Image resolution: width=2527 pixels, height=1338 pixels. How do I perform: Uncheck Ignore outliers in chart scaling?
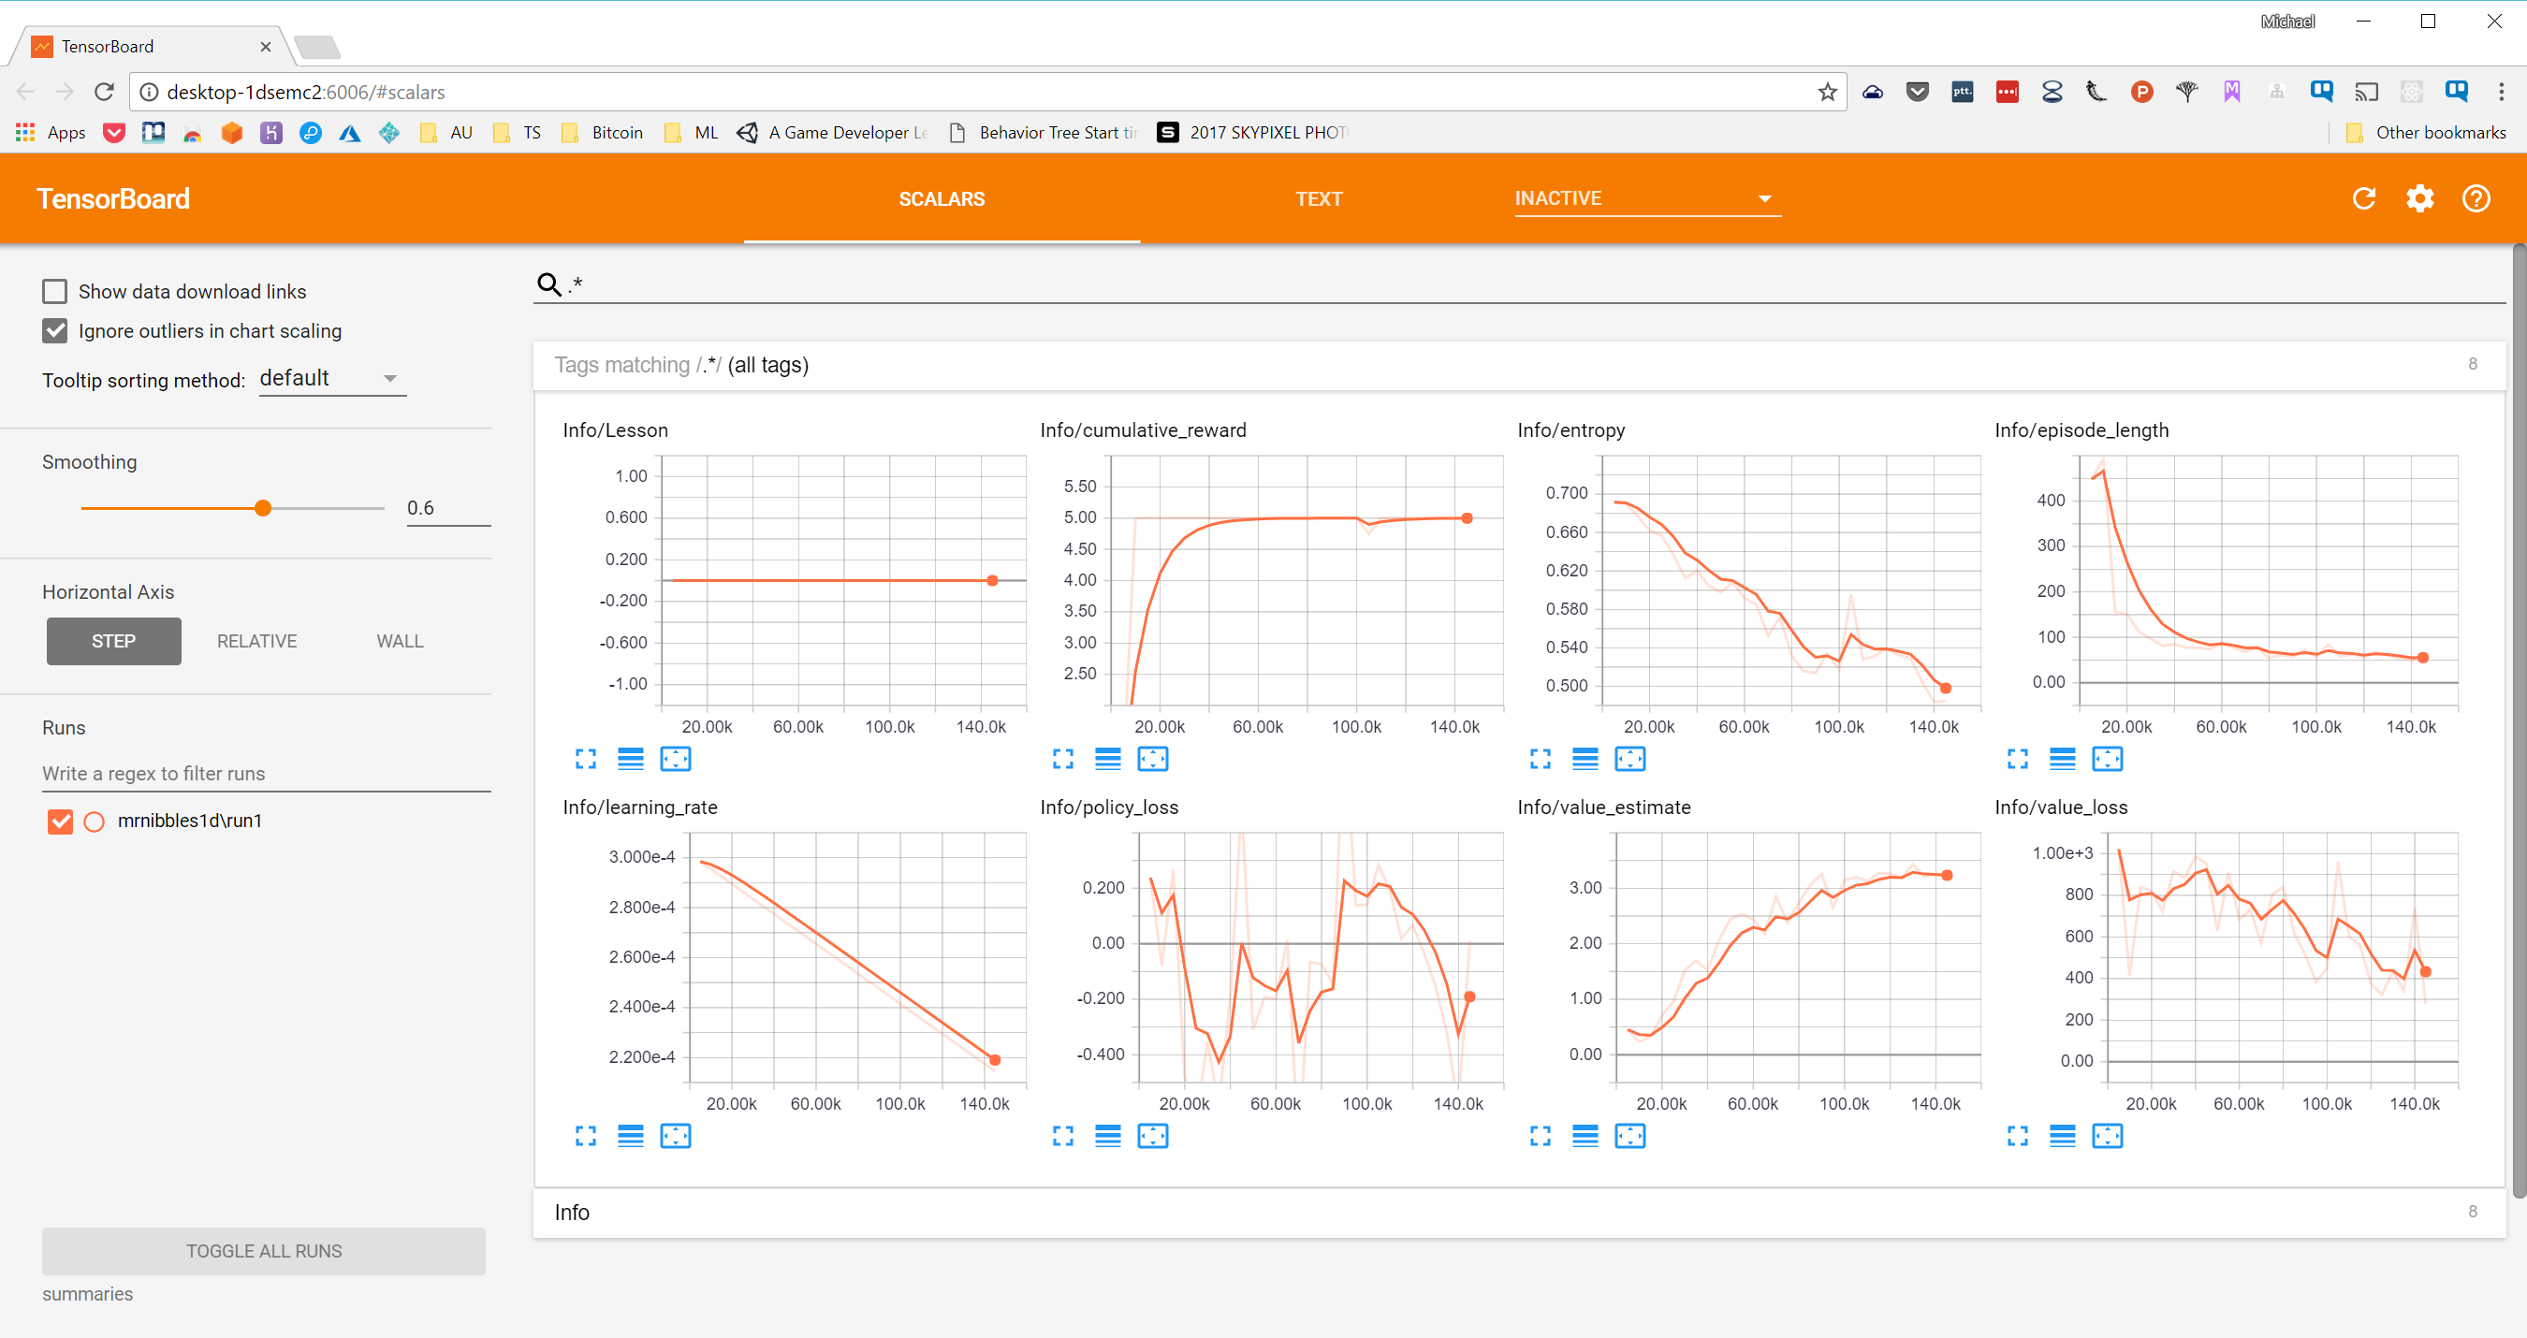(x=55, y=330)
